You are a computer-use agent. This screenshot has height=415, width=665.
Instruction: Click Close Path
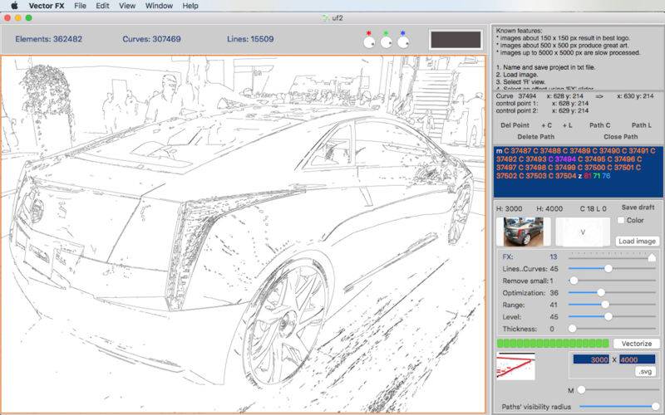pos(620,137)
